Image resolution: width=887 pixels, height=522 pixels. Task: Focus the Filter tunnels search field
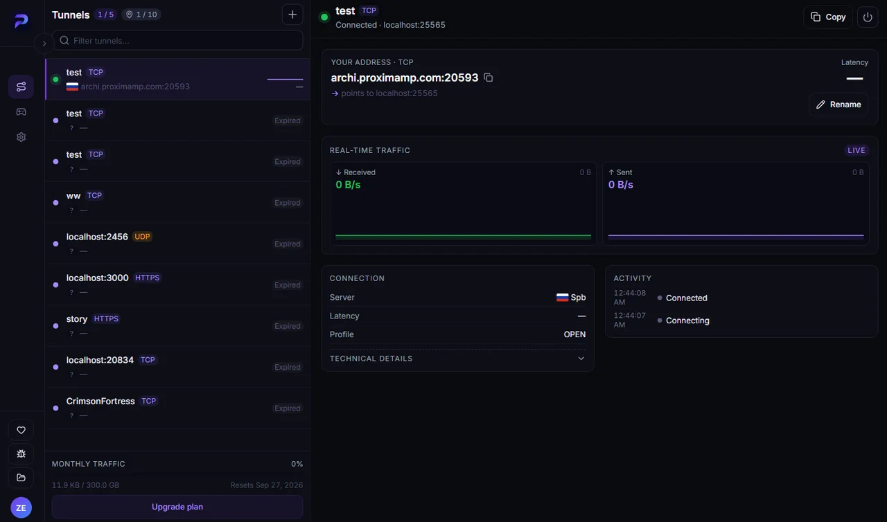tap(177, 40)
